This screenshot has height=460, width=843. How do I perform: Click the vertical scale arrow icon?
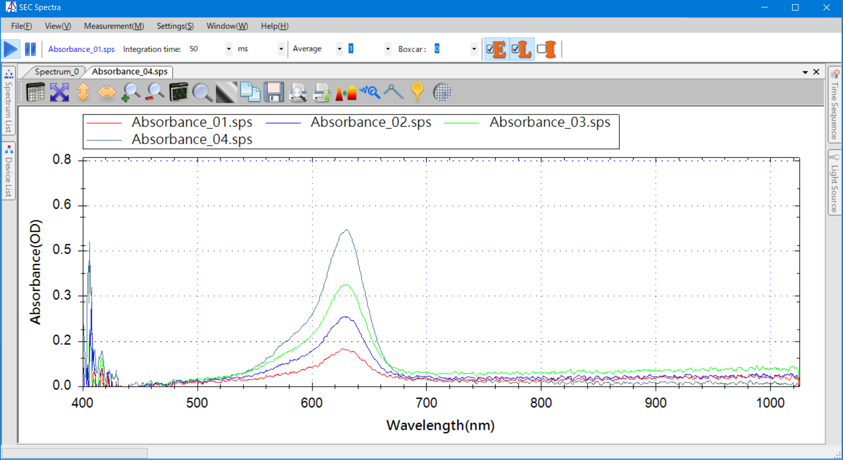click(x=83, y=93)
